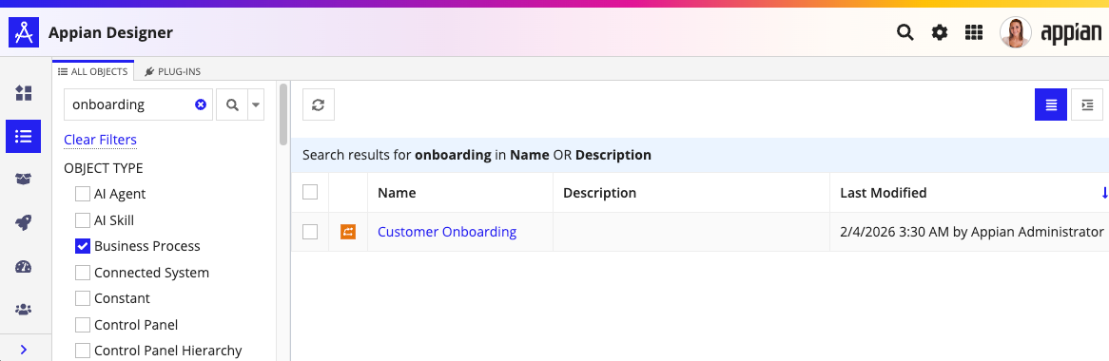
Task: Check the AI Skill object type
Action: tap(83, 219)
